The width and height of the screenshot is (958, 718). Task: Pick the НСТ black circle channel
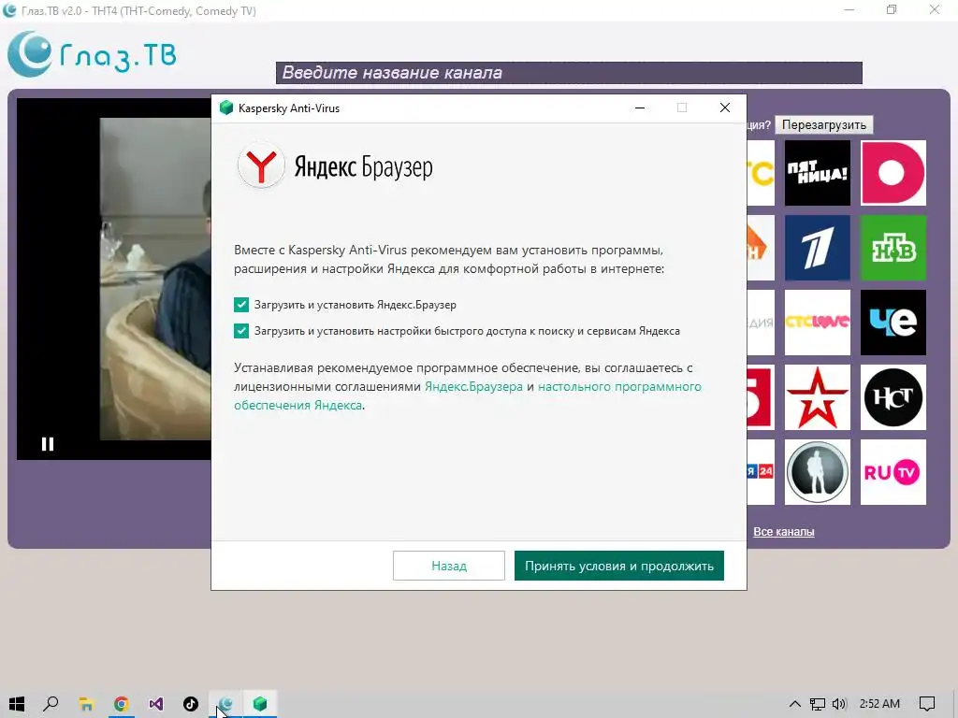pos(893,396)
